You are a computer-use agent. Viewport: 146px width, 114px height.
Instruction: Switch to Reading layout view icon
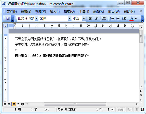(22, 104)
